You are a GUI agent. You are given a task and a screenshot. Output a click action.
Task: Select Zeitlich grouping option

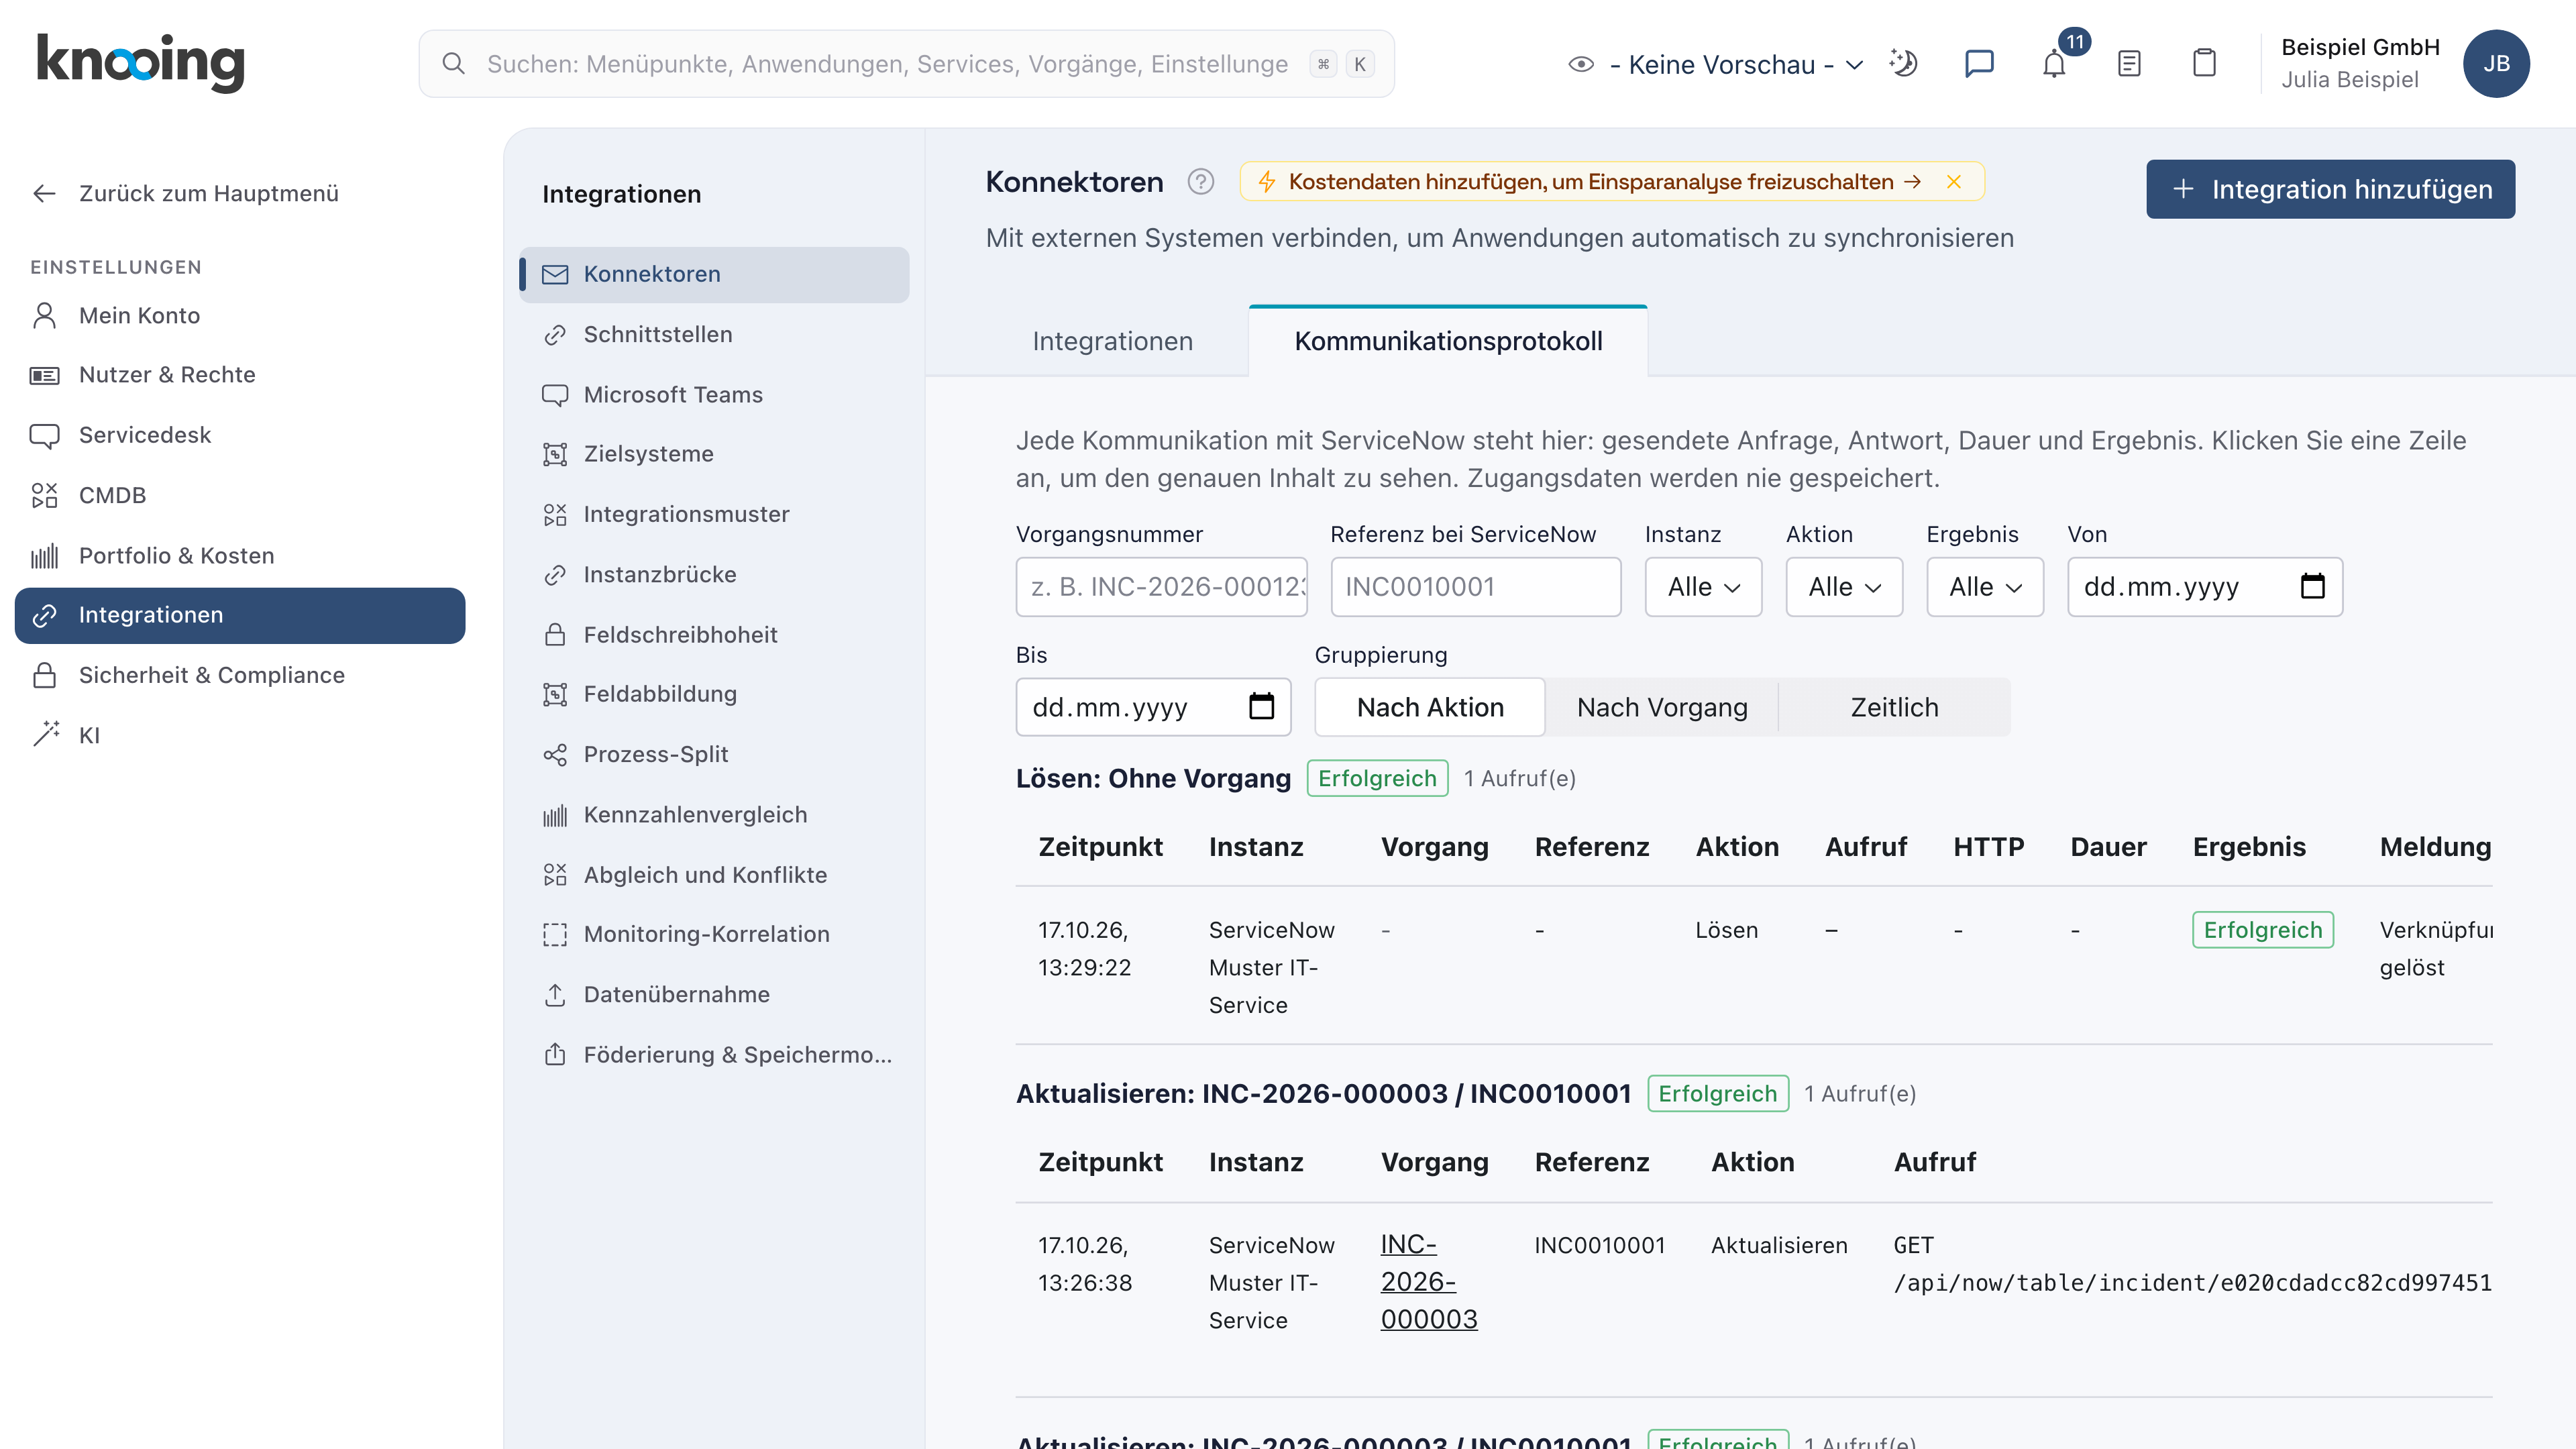point(1894,707)
